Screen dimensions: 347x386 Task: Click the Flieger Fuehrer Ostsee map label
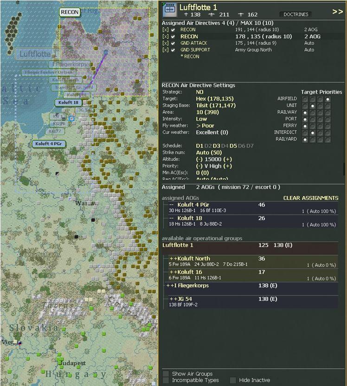point(49,72)
